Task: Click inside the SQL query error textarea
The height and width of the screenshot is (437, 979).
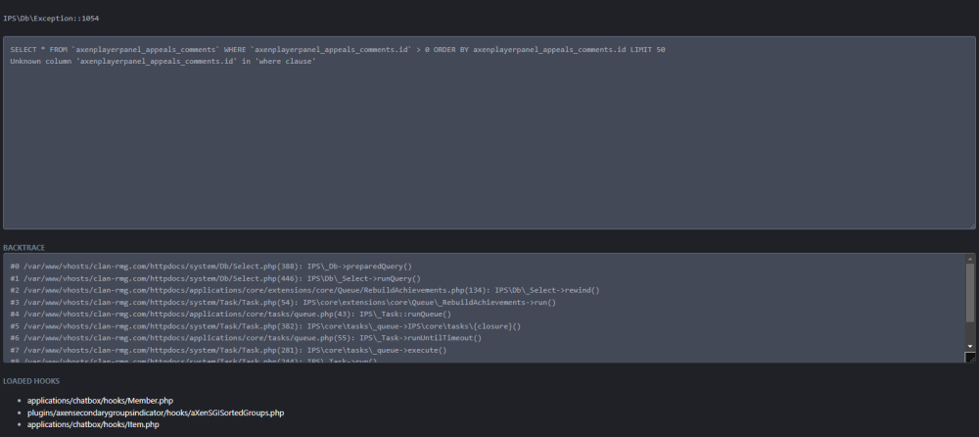Action: point(489,147)
